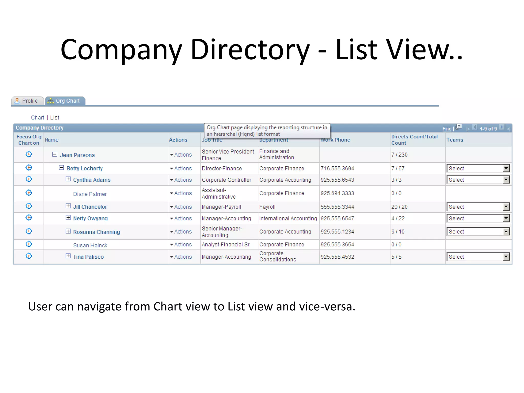Focus org chart on Cynthia Adams
The width and height of the screenshot is (524, 393).
coord(29,179)
